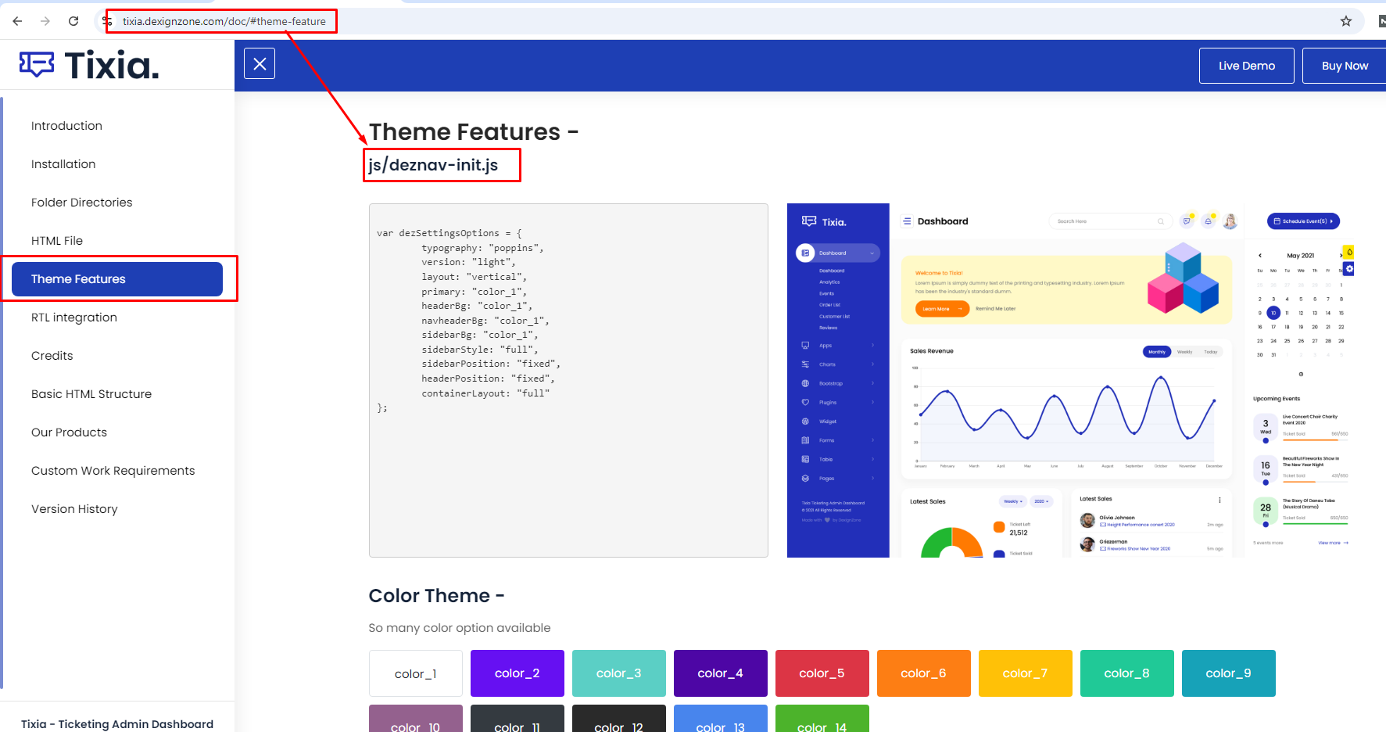Select the color_10 mauve swatch
The width and height of the screenshot is (1386, 732).
[x=416, y=719]
